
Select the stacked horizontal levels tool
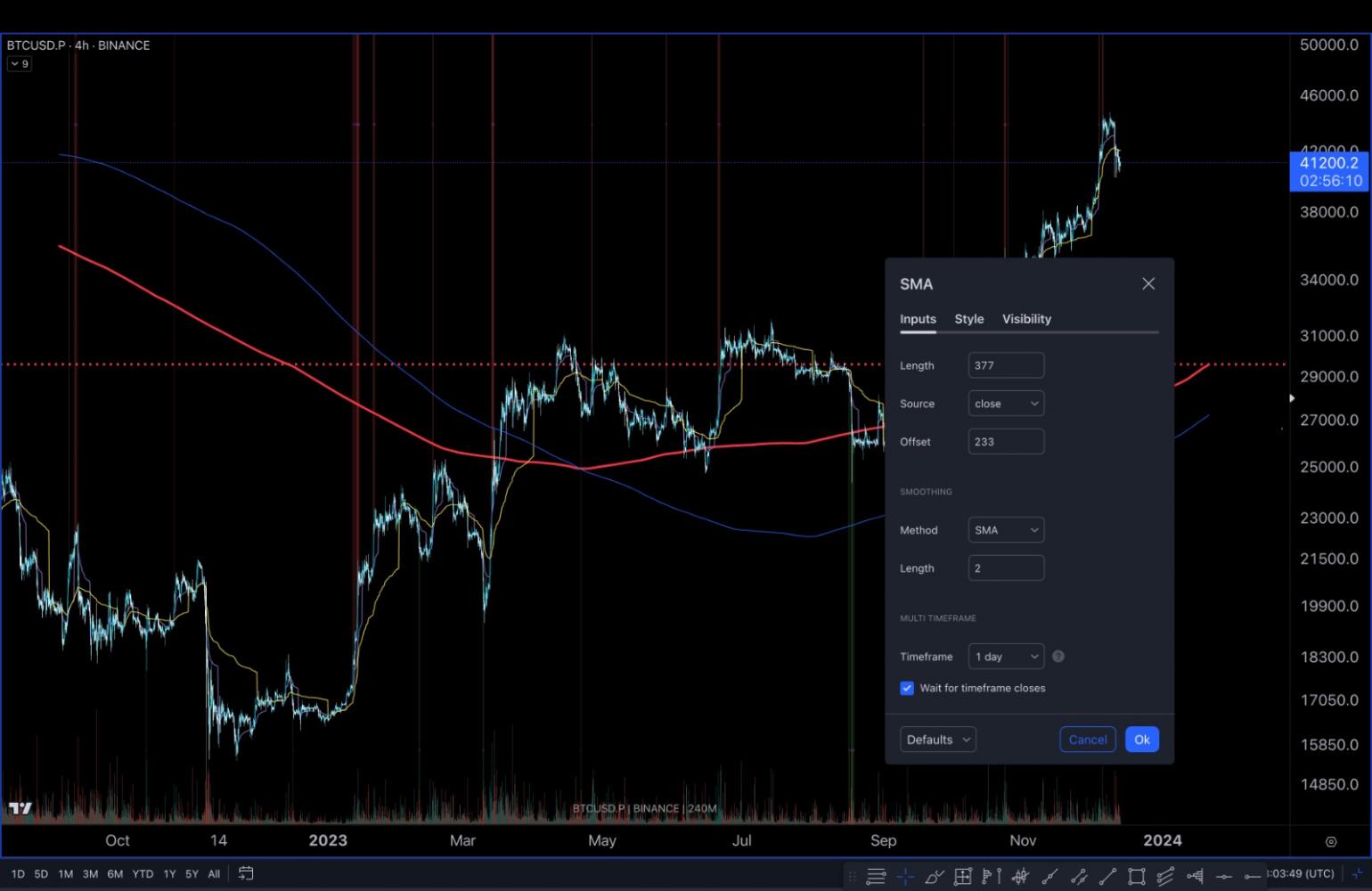[x=876, y=876]
